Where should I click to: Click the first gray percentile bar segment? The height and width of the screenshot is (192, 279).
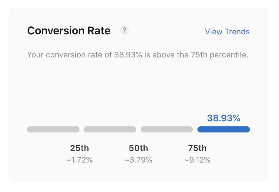click(53, 129)
